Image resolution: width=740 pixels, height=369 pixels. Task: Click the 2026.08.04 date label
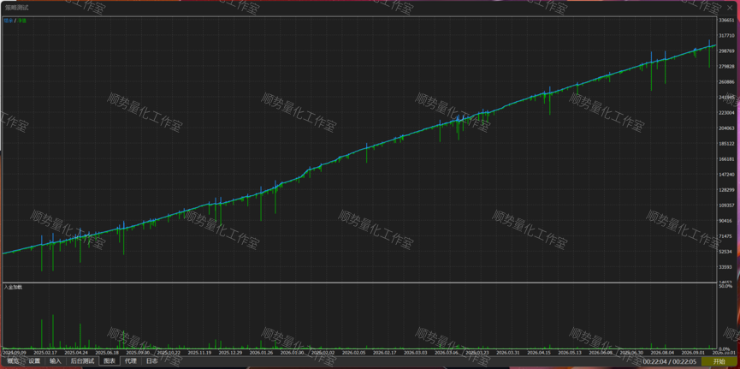(x=661, y=353)
